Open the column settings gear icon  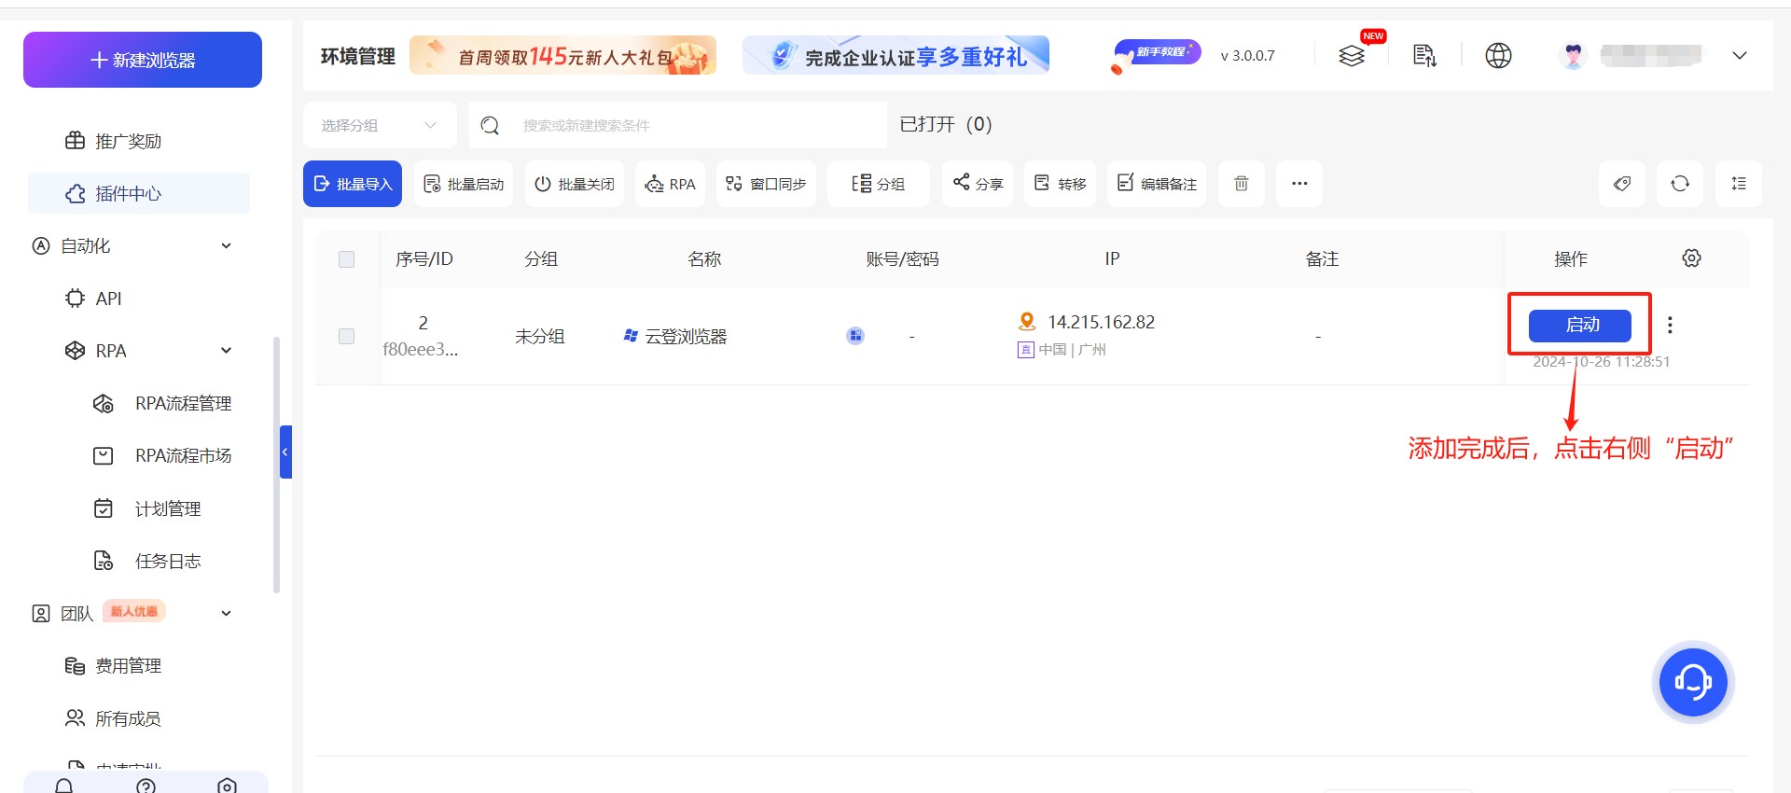[x=1691, y=258]
